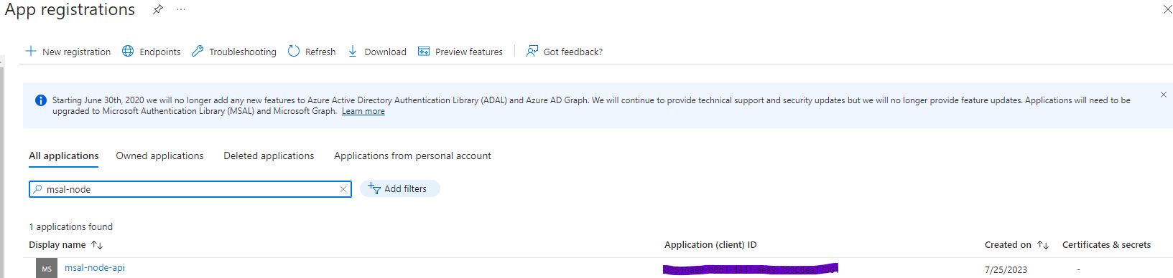This screenshot has height=278, width=1173.
Task: Switch to Deleted applications tab
Action: [x=269, y=155]
